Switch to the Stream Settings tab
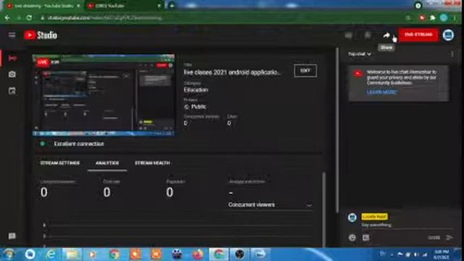The width and height of the screenshot is (464, 261). point(59,163)
